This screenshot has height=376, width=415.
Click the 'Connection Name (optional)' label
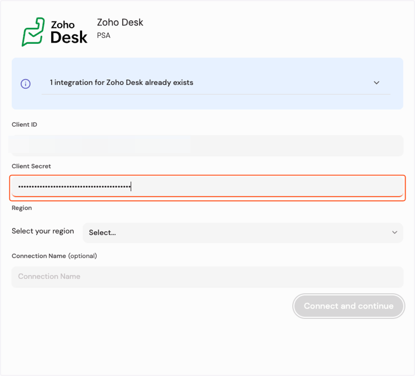click(54, 256)
